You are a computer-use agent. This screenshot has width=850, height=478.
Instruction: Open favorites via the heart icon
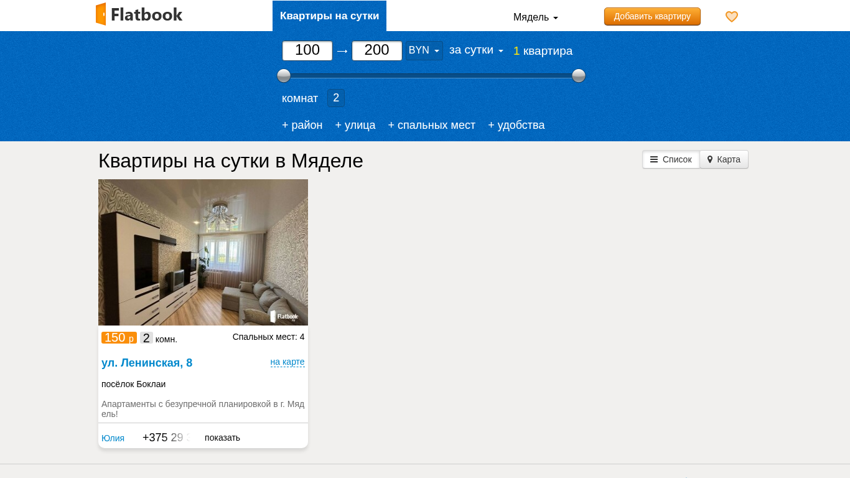click(x=732, y=17)
